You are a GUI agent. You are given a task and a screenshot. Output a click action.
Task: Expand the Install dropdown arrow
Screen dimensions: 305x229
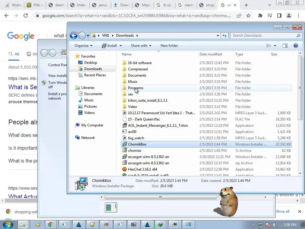click(x=121, y=46)
